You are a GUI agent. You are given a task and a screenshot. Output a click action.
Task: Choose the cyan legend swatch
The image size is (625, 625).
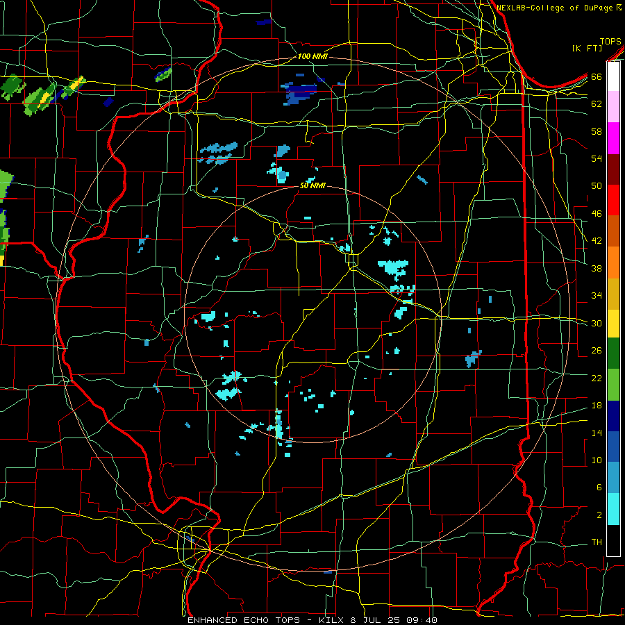point(613,509)
